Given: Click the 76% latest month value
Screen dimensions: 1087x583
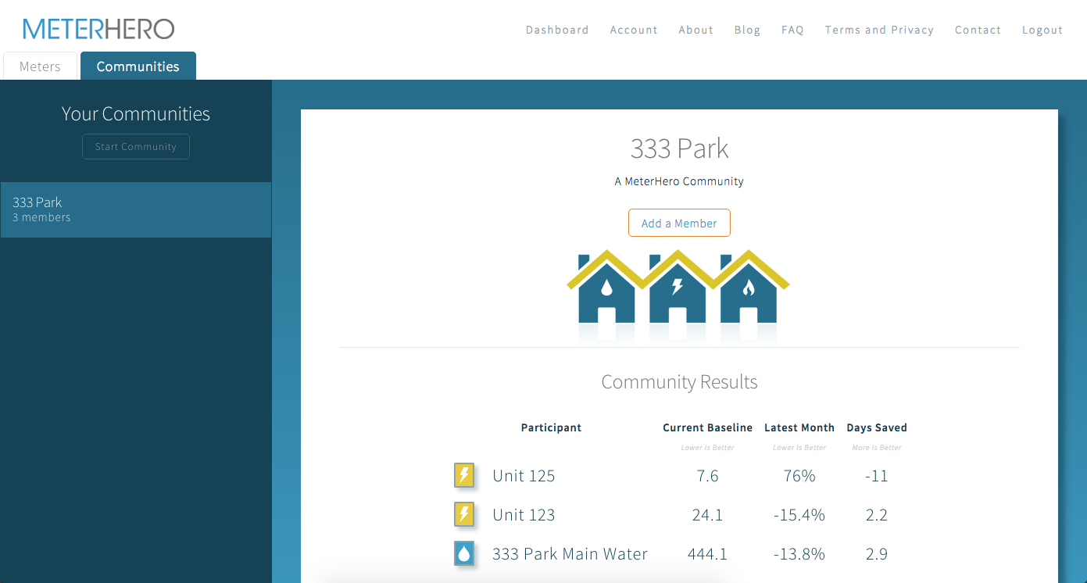Looking at the screenshot, I should point(799,475).
